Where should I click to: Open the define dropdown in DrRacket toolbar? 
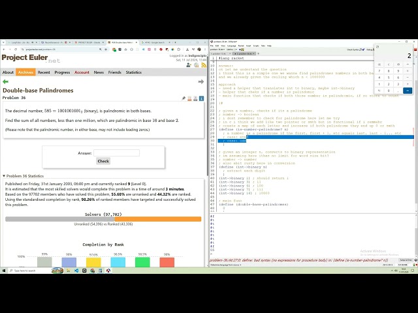click(x=232, y=50)
